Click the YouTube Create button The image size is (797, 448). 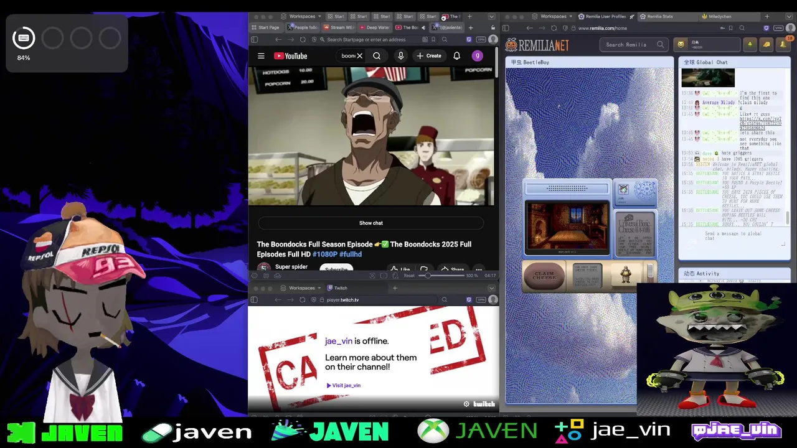coord(429,56)
